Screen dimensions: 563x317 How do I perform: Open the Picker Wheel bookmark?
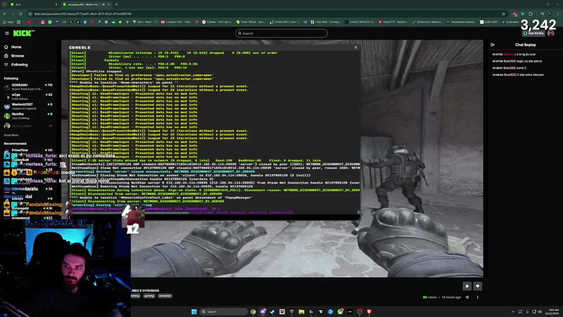pyautogui.click(x=251, y=22)
